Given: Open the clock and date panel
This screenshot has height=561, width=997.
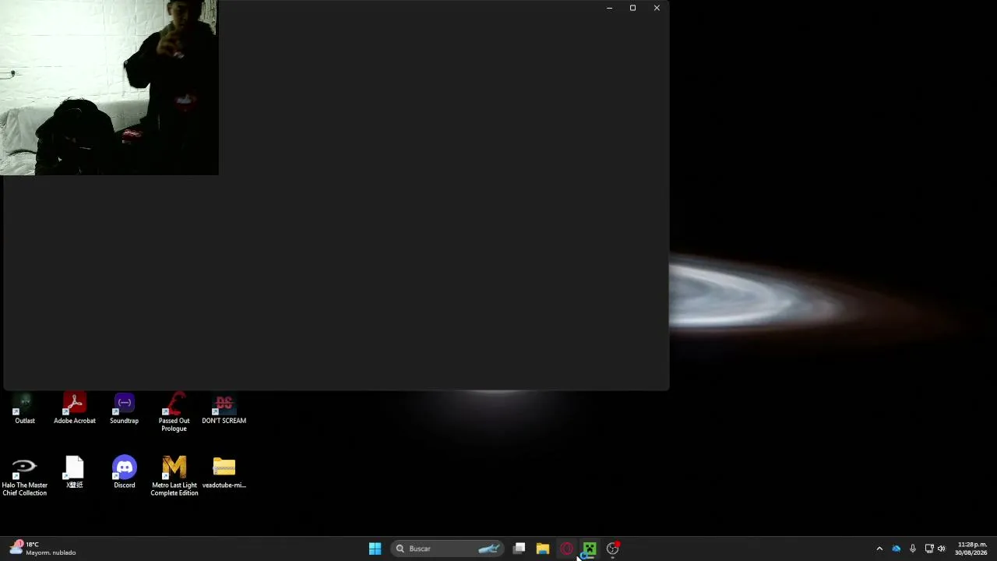Looking at the screenshot, I should [971, 549].
